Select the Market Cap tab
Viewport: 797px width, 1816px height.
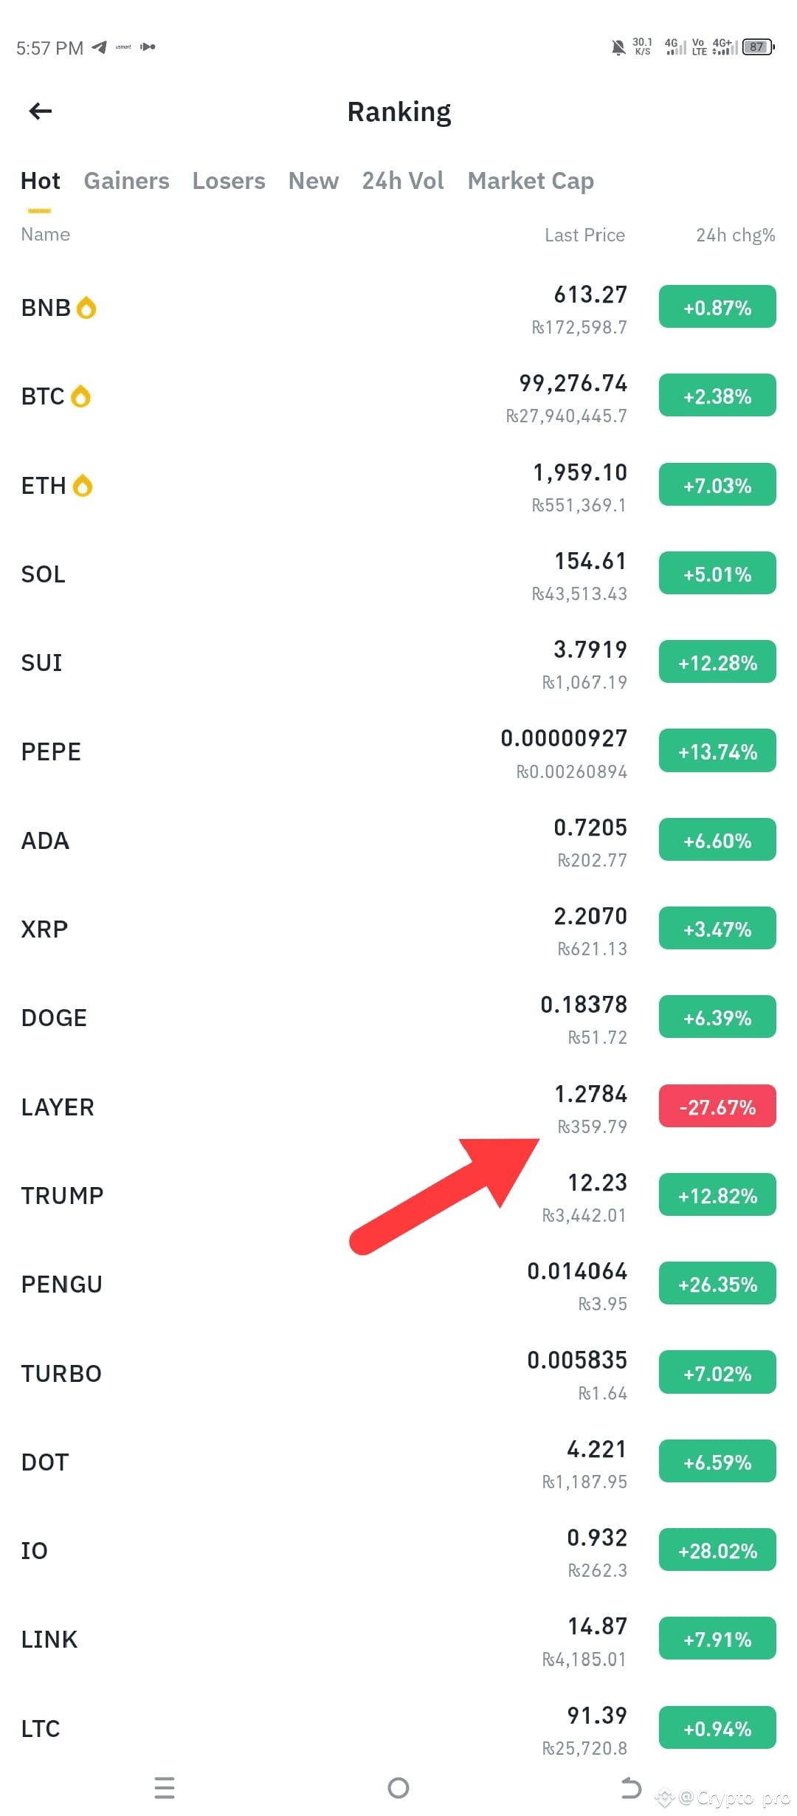[x=531, y=181]
